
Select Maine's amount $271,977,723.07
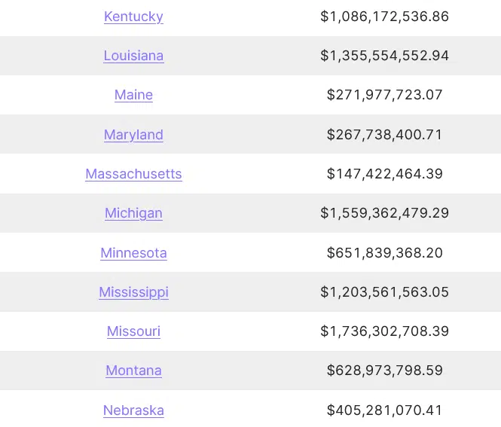(385, 95)
